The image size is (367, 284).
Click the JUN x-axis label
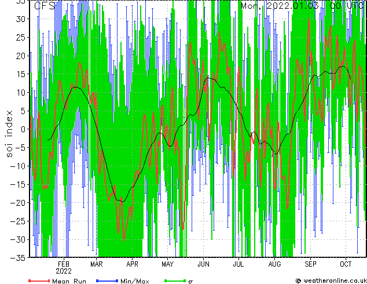point(203,264)
